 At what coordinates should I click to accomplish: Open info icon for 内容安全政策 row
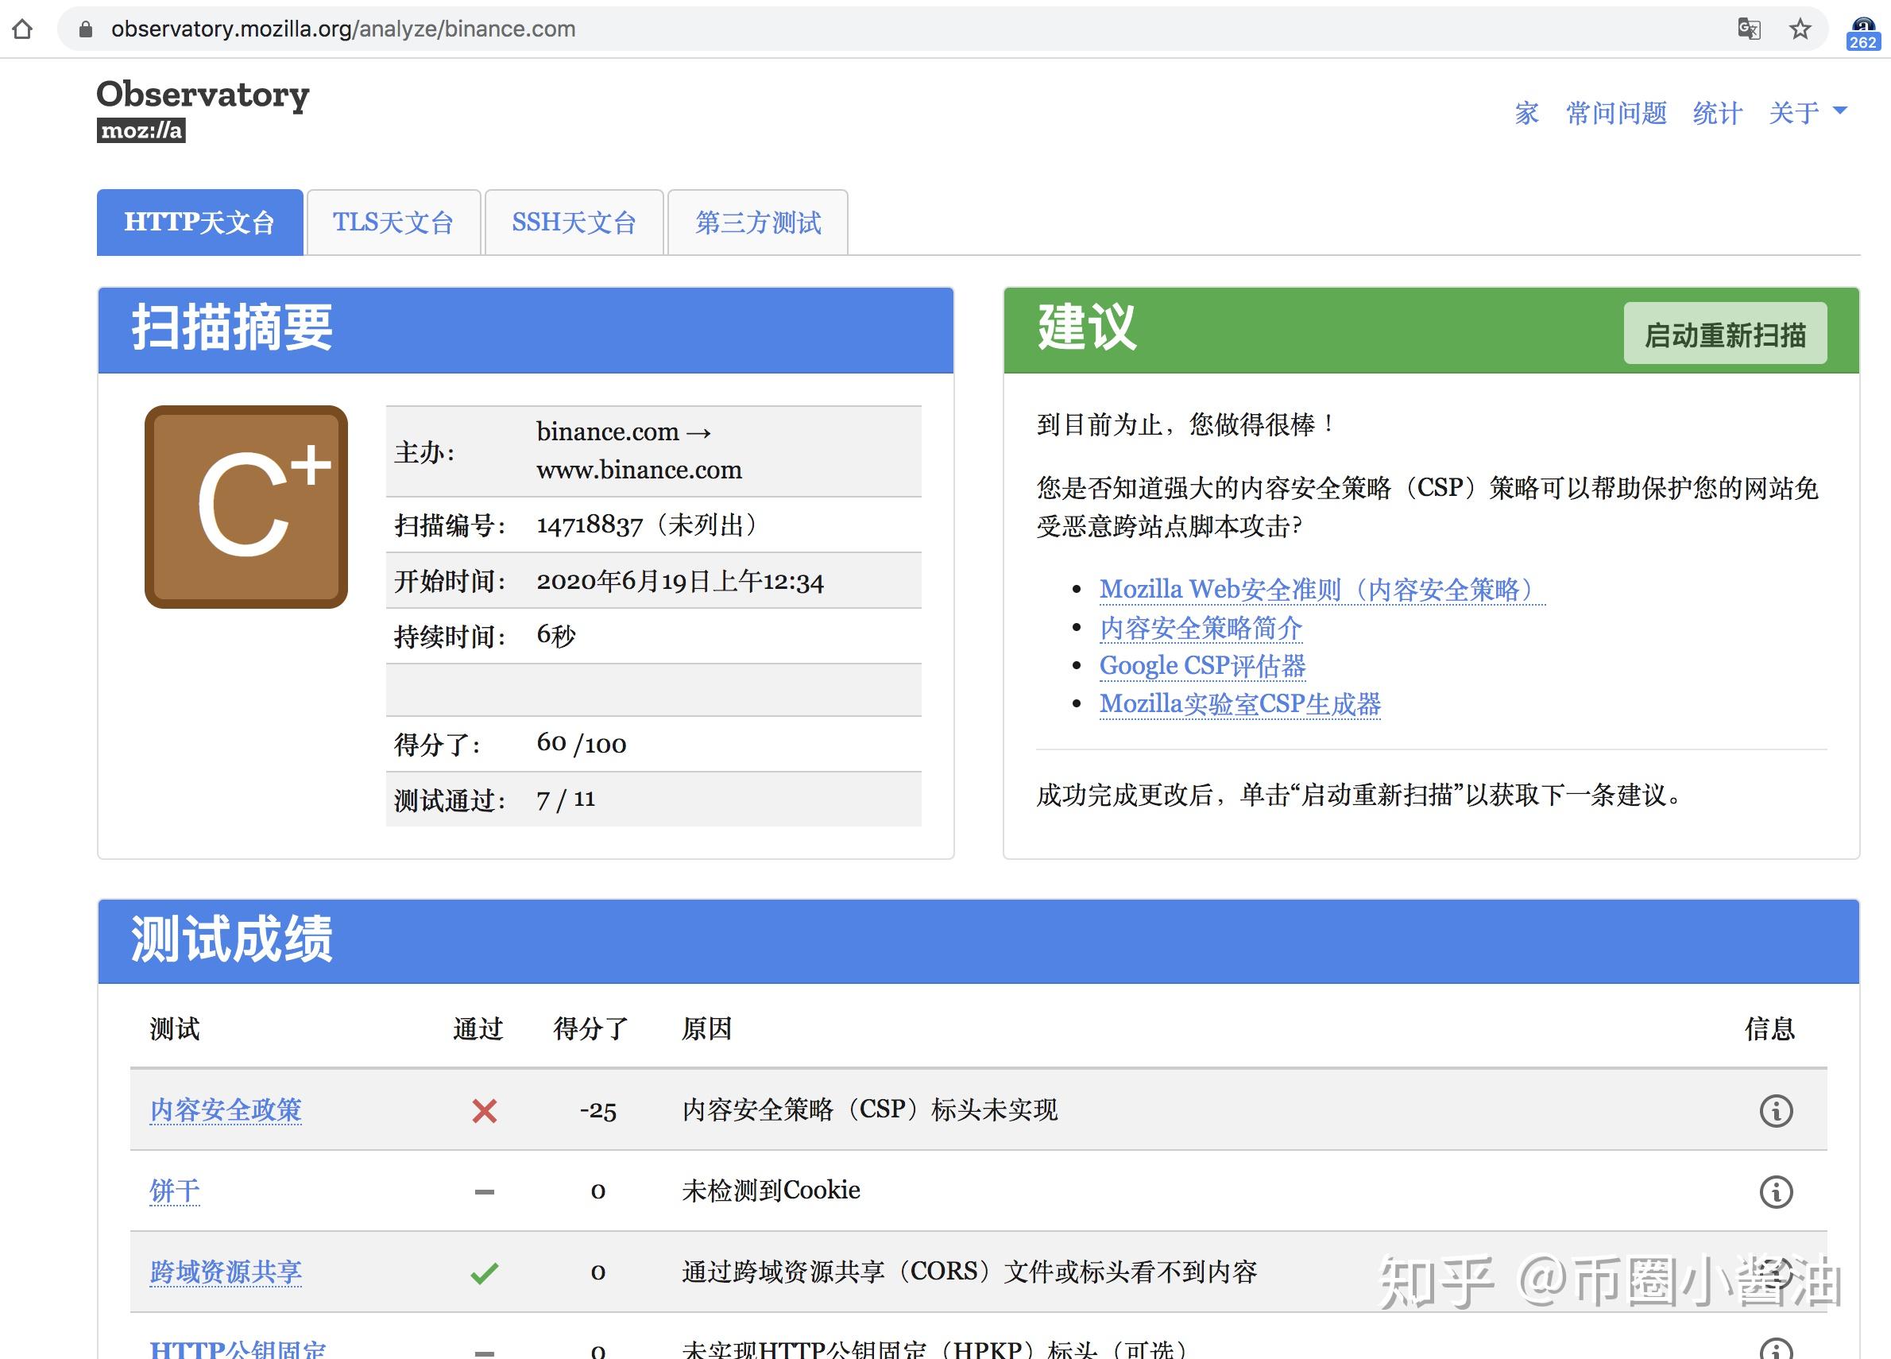(x=1776, y=1110)
